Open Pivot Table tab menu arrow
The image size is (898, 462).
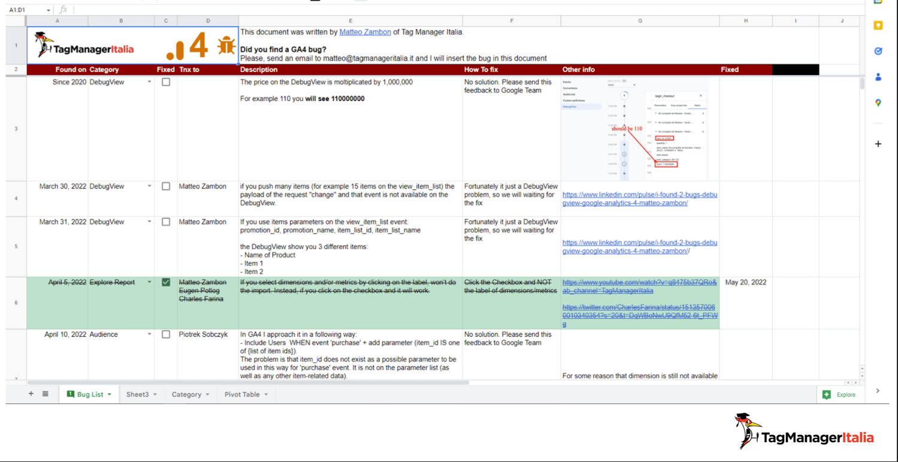pos(266,394)
